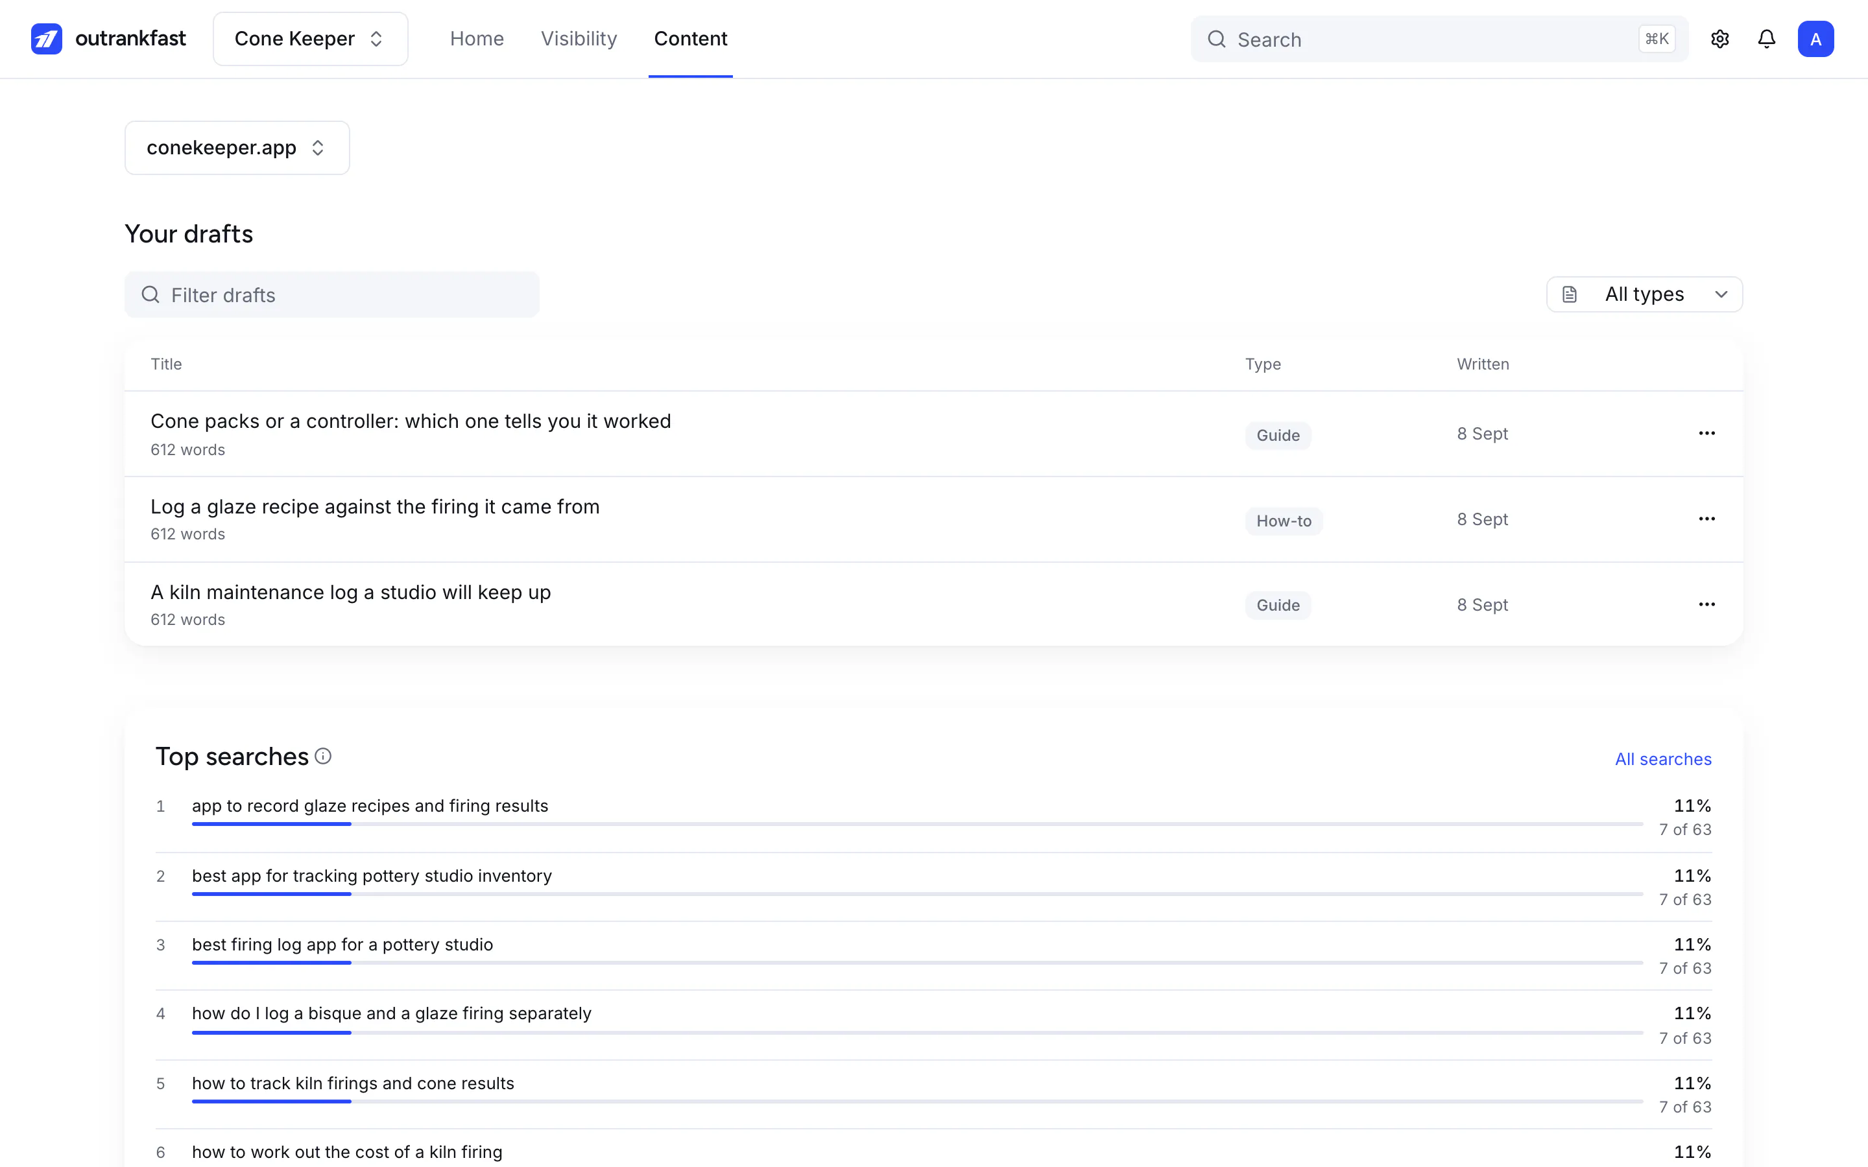Screen dimensions: 1868x1167
Task: Click the outrankfast brand name
Action: 130,39
